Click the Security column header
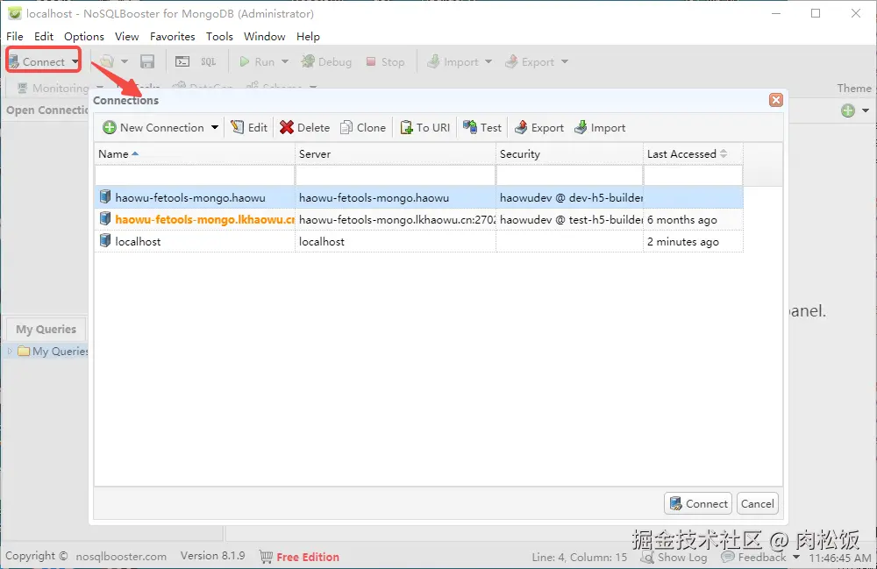877x569 pixels. coord(569,153)
